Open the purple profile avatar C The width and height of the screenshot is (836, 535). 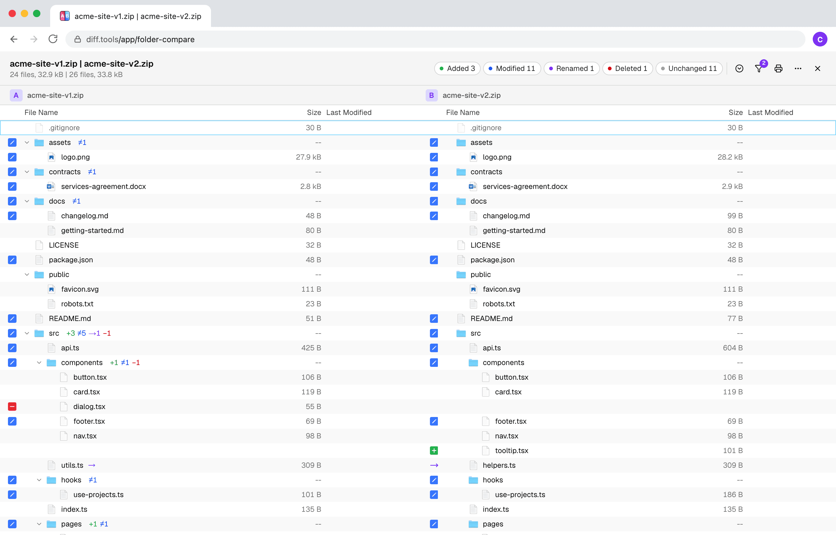click(820, 39)
